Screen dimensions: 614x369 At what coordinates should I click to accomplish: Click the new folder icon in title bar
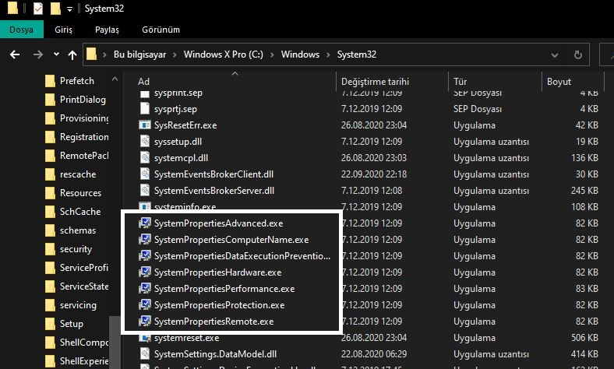55,9
